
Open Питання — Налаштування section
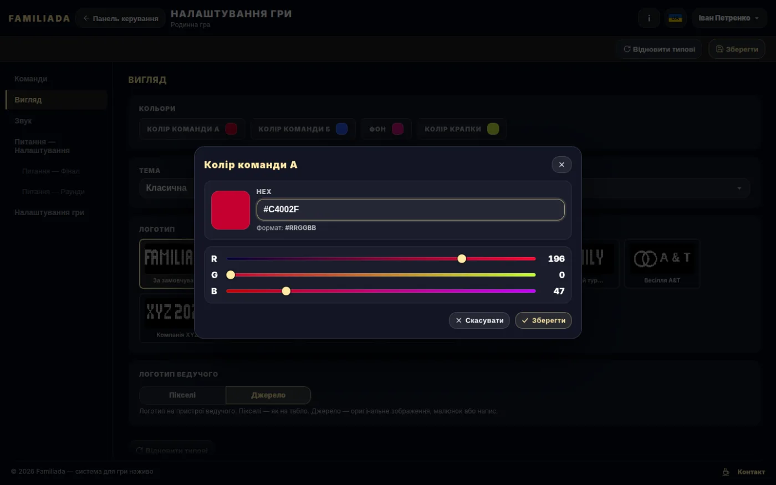pyautogui.click(x=56, y=146)
